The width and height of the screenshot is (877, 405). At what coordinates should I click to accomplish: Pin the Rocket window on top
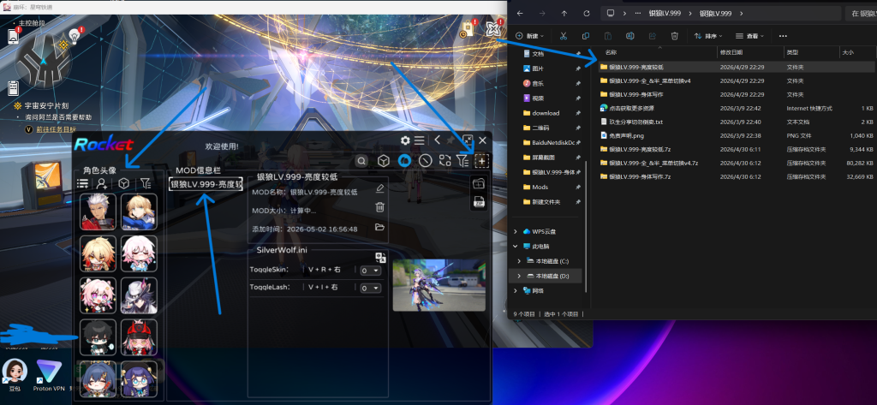click(450, 140)
